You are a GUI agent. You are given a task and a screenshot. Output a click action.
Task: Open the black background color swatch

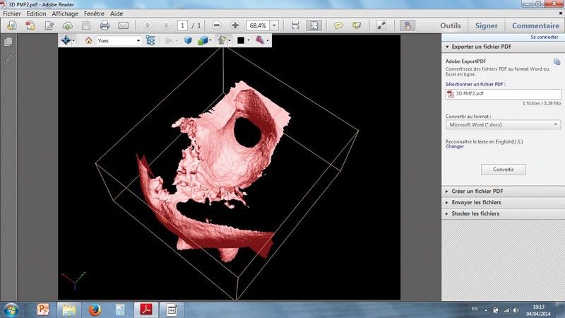click(x=241, y=40)
